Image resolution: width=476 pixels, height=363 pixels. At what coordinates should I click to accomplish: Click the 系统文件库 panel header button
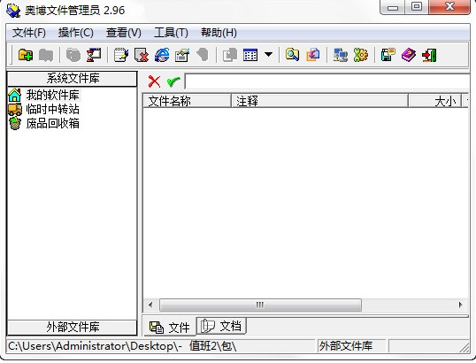coord(73,79)
